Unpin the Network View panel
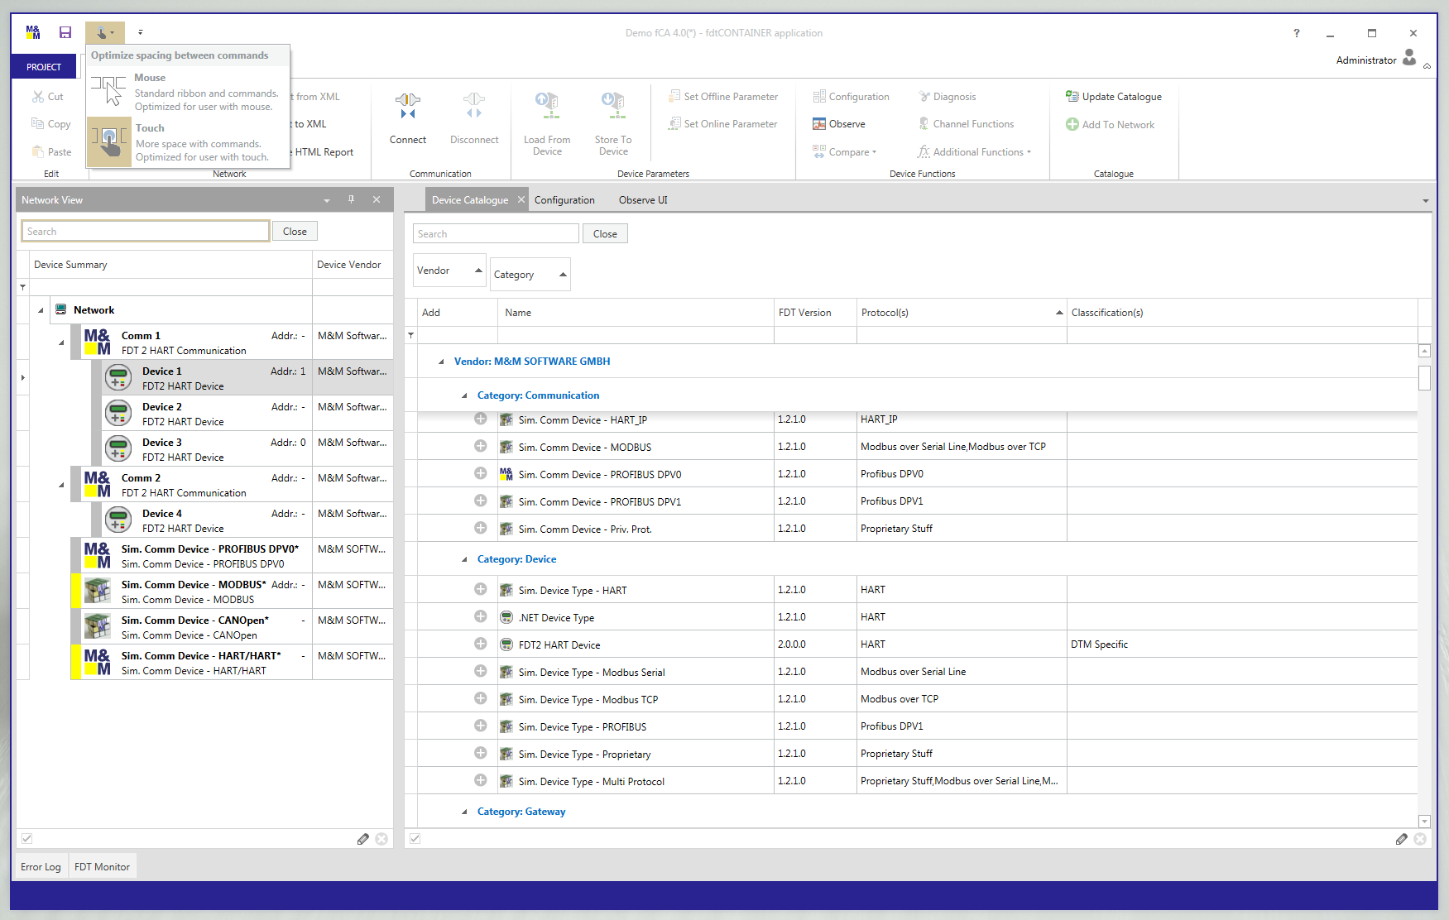The height and width of the screenshot is (920, 1449). [351, 199]
